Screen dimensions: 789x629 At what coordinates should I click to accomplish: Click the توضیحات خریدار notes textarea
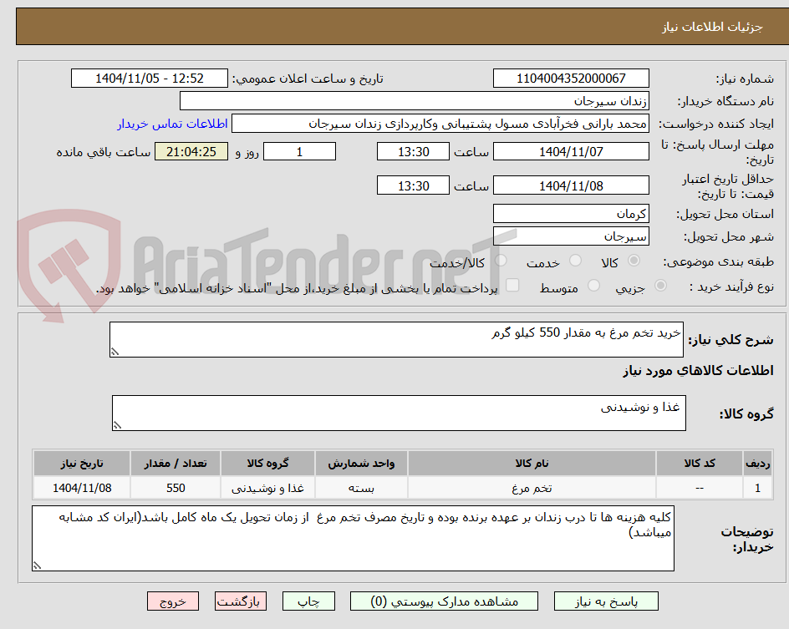(353, 539)
